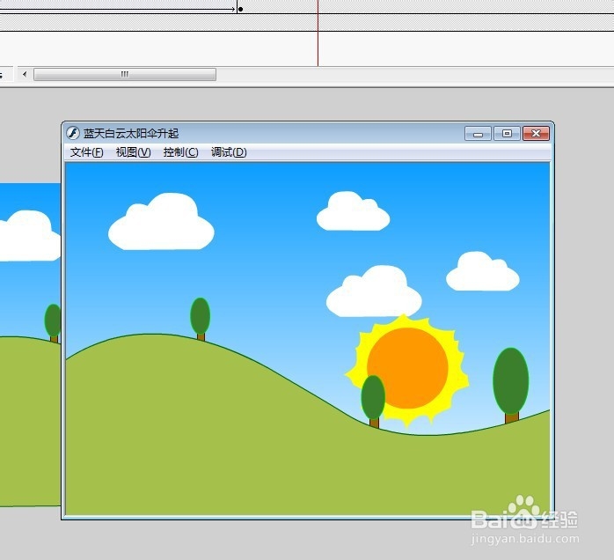614x560 pixels.
Task: Maximize the 蓝天白云太阳伞升起 window
Action: click(x=507, y=134)
